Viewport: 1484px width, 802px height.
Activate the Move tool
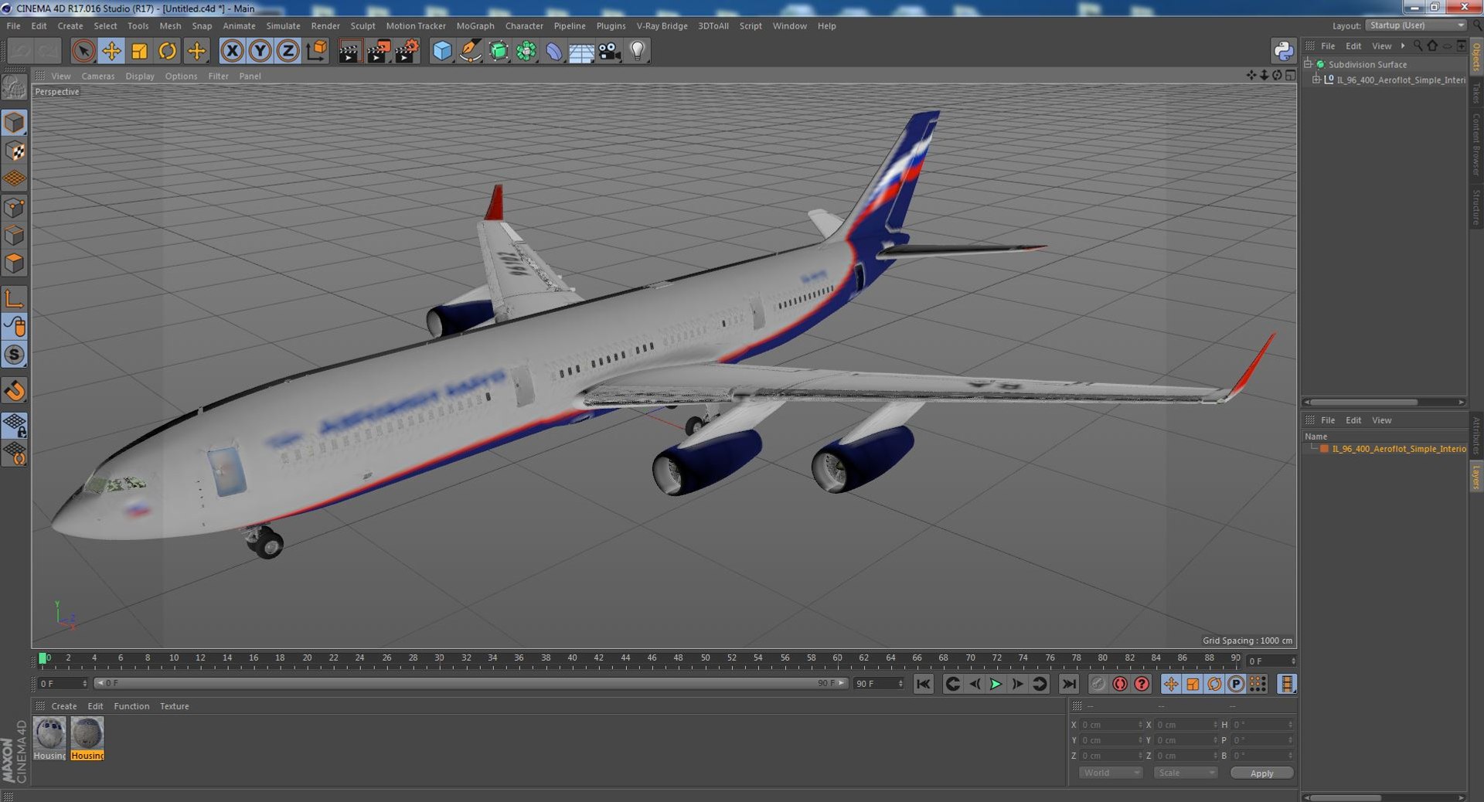111,51
